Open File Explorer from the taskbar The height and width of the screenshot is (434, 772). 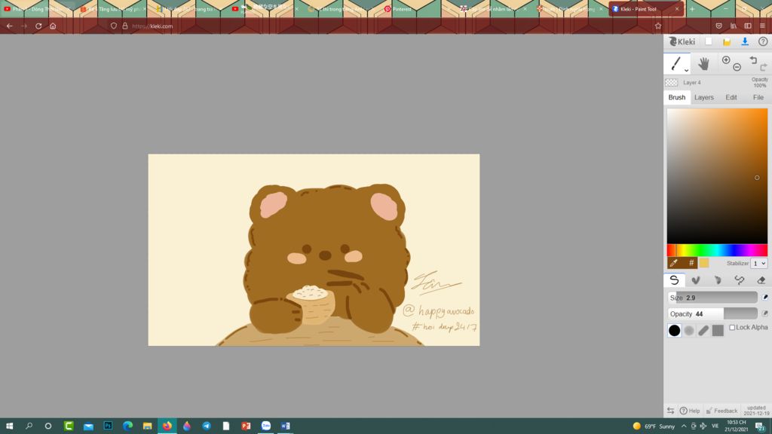coord(147,426)
